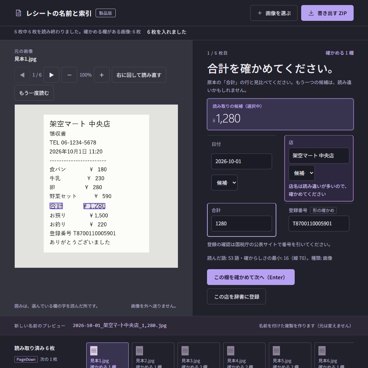Click the 登録番号 input T8700110005901
This screenshot has height=368, width=368.
319,224
